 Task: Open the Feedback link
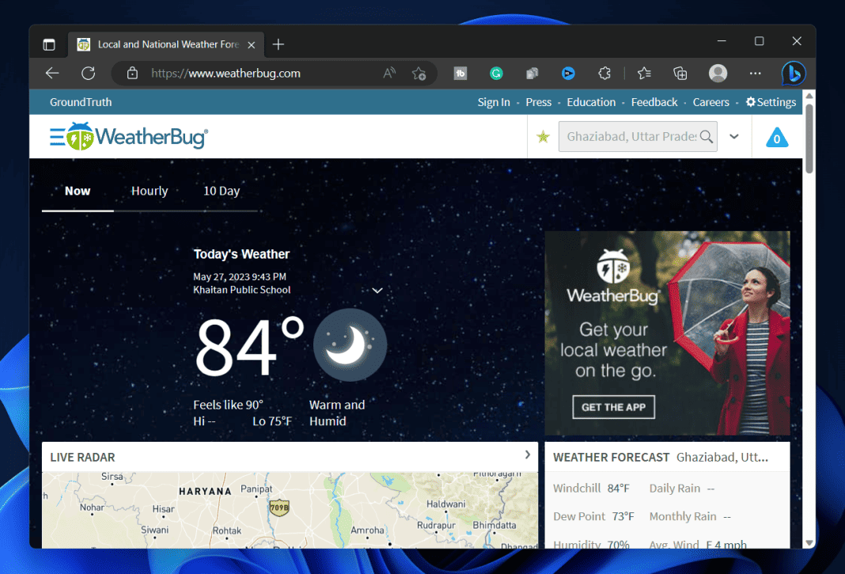coord(654,101)
